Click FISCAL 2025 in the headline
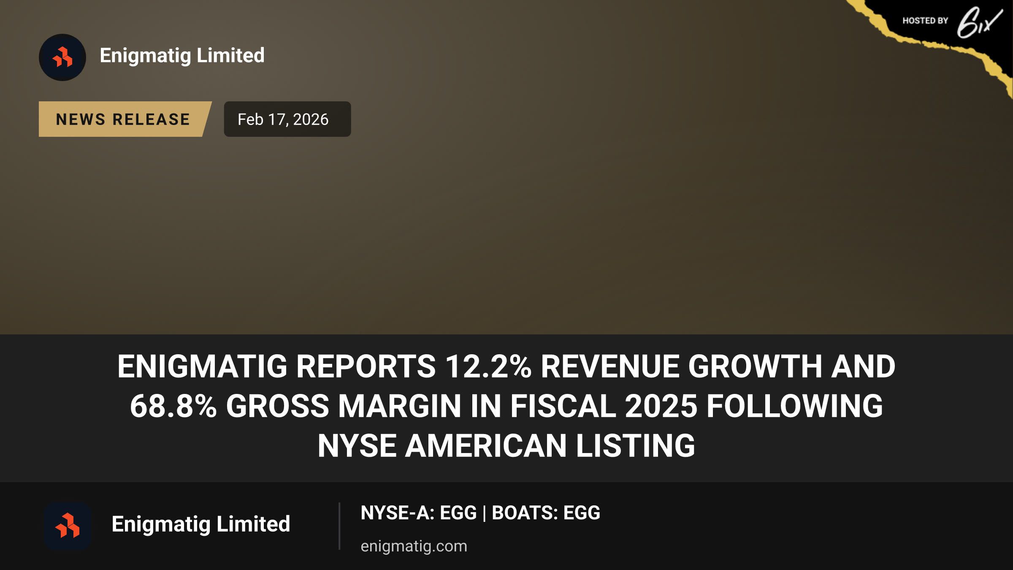1013x570 pixels. tap(604, 406)
